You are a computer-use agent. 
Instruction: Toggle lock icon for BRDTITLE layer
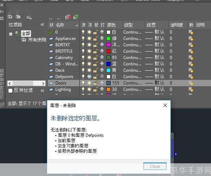pyautogui.click(x=96, y=51)
